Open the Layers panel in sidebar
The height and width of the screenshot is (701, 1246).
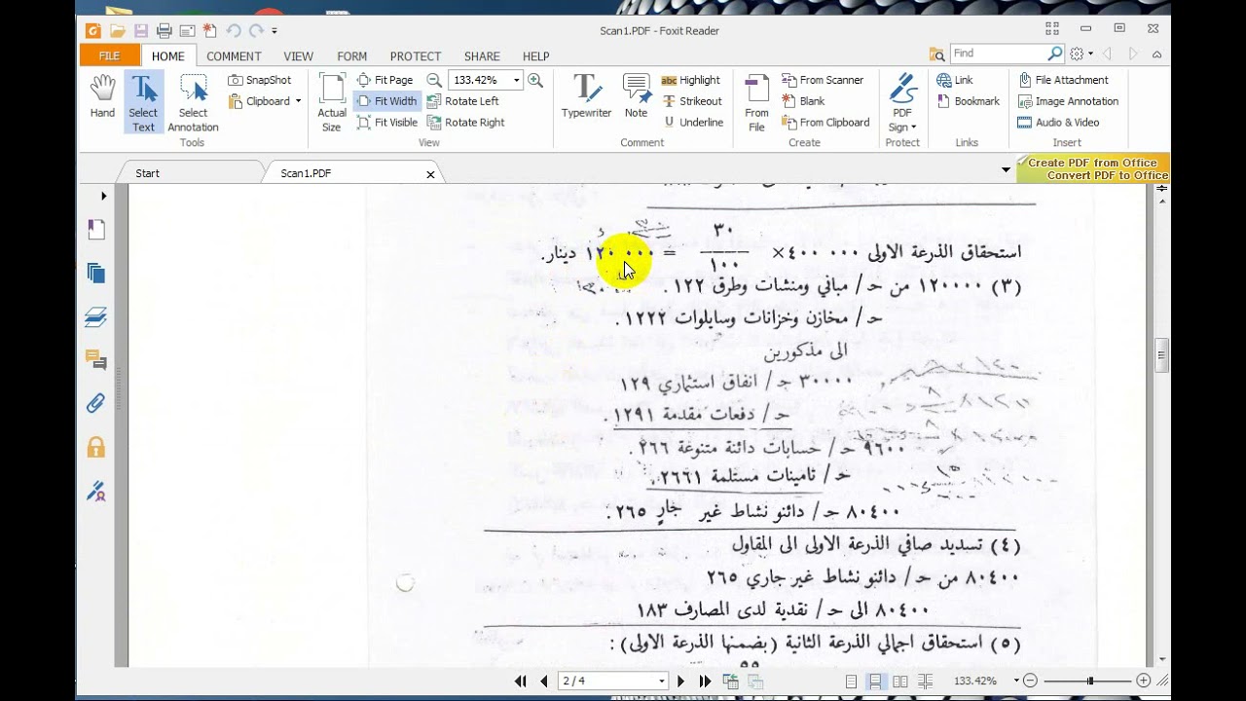click(x=95, y=316)
